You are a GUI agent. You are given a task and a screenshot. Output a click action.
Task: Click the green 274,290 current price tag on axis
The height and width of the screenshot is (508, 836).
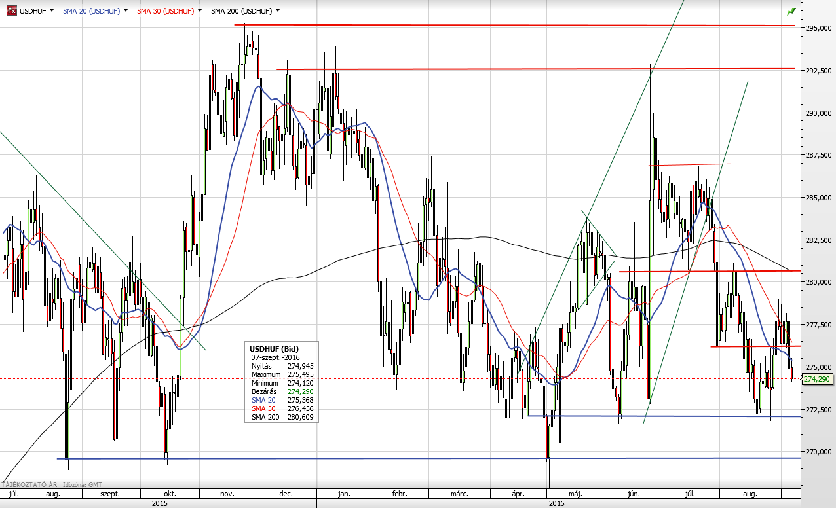(x=816, y=379)
